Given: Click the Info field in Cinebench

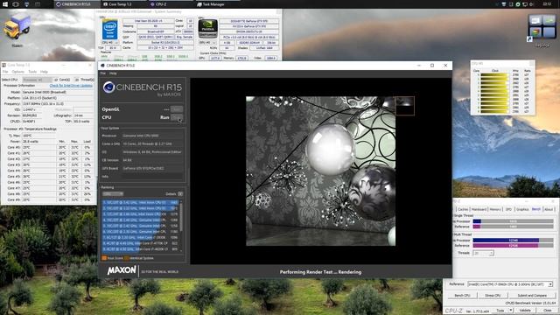Looking at the screenshot, I should 152,176.
